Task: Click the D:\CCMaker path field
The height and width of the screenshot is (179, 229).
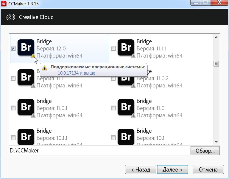Action: [99, 151]
